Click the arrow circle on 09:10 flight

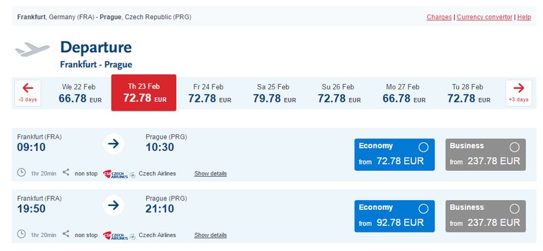(113, 144)
